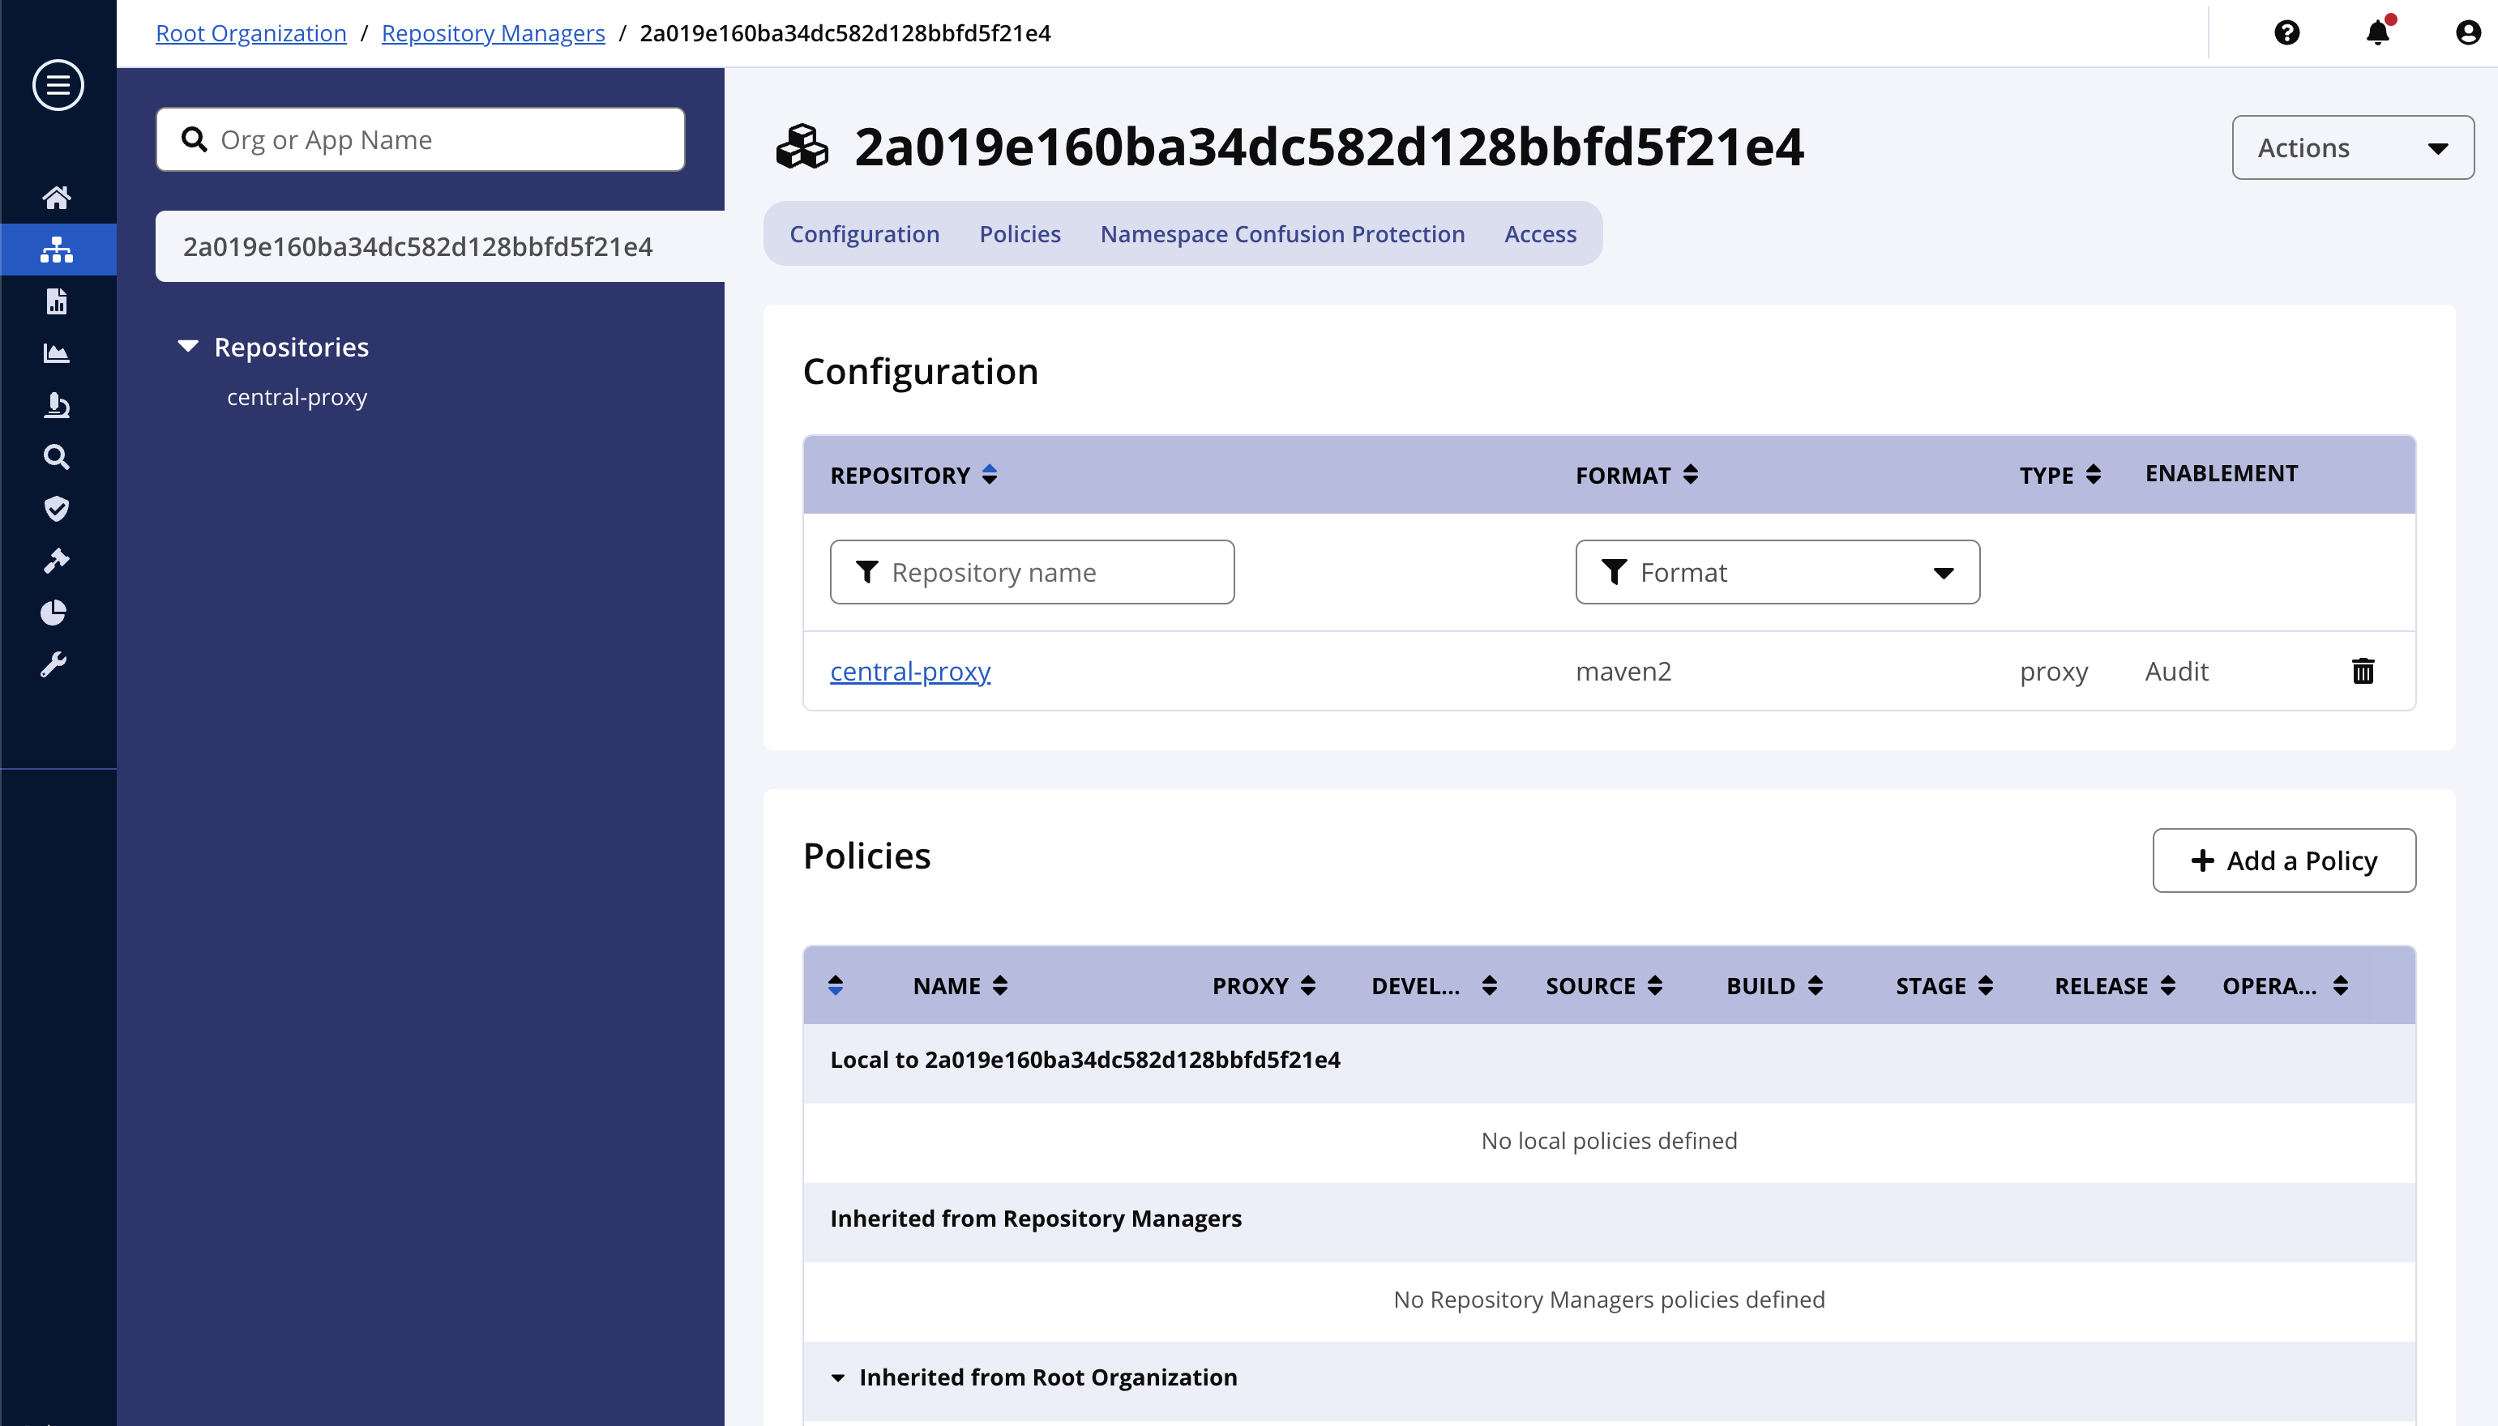Sort policies table by Devel... column
2498x1426 pixels.
(x=1434, y=985)
